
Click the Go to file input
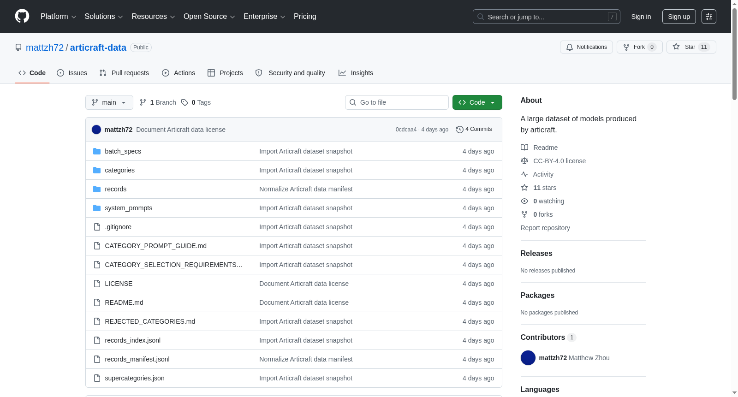tap(397, 102)
